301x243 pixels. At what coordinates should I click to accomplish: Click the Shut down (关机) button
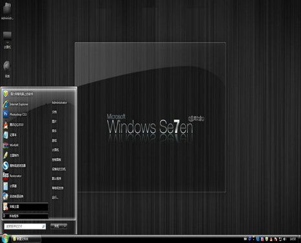click(57, 226)
